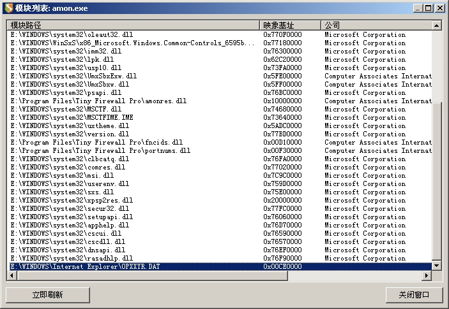Click the vertical scrollbar thumb
449x309 pixels.
point(437,182)
